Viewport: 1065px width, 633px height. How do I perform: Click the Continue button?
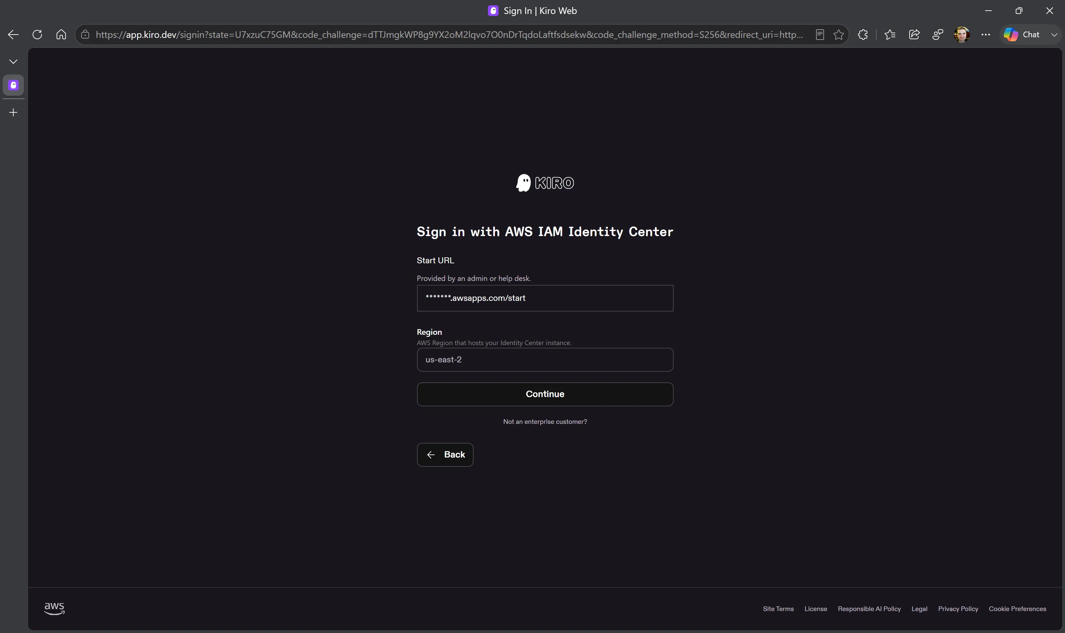point(545,394)
